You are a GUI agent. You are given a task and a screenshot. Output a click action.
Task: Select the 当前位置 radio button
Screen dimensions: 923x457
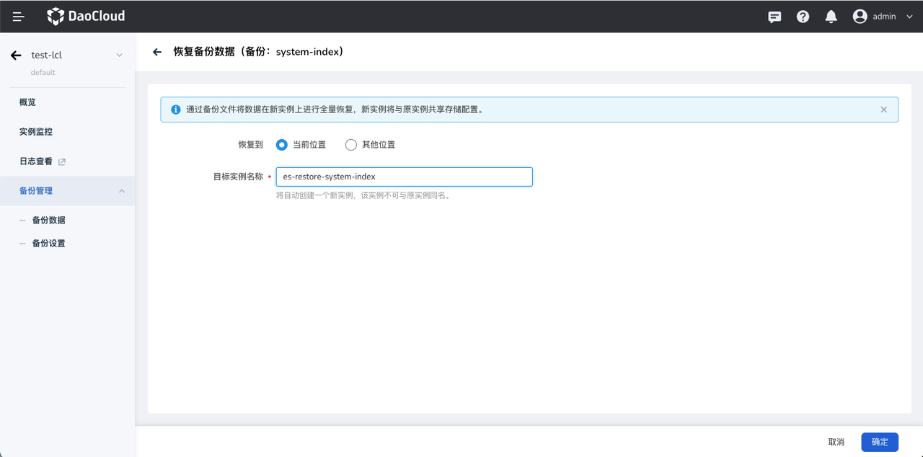[282, 145]
